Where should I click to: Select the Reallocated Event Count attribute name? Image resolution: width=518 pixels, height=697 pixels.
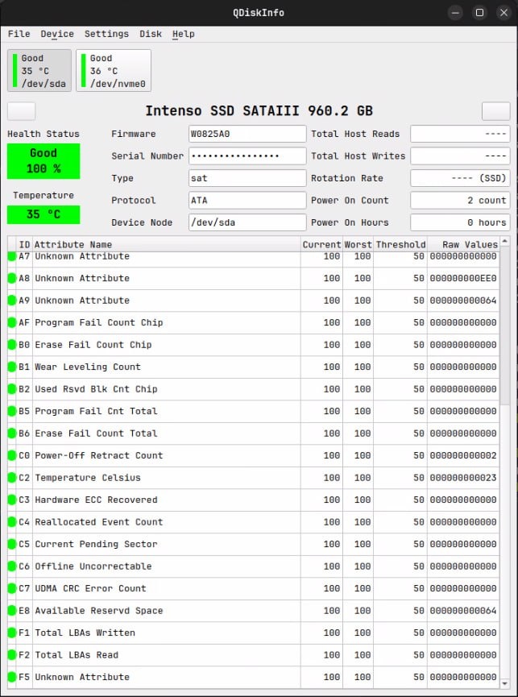click(x=99, y=522)
